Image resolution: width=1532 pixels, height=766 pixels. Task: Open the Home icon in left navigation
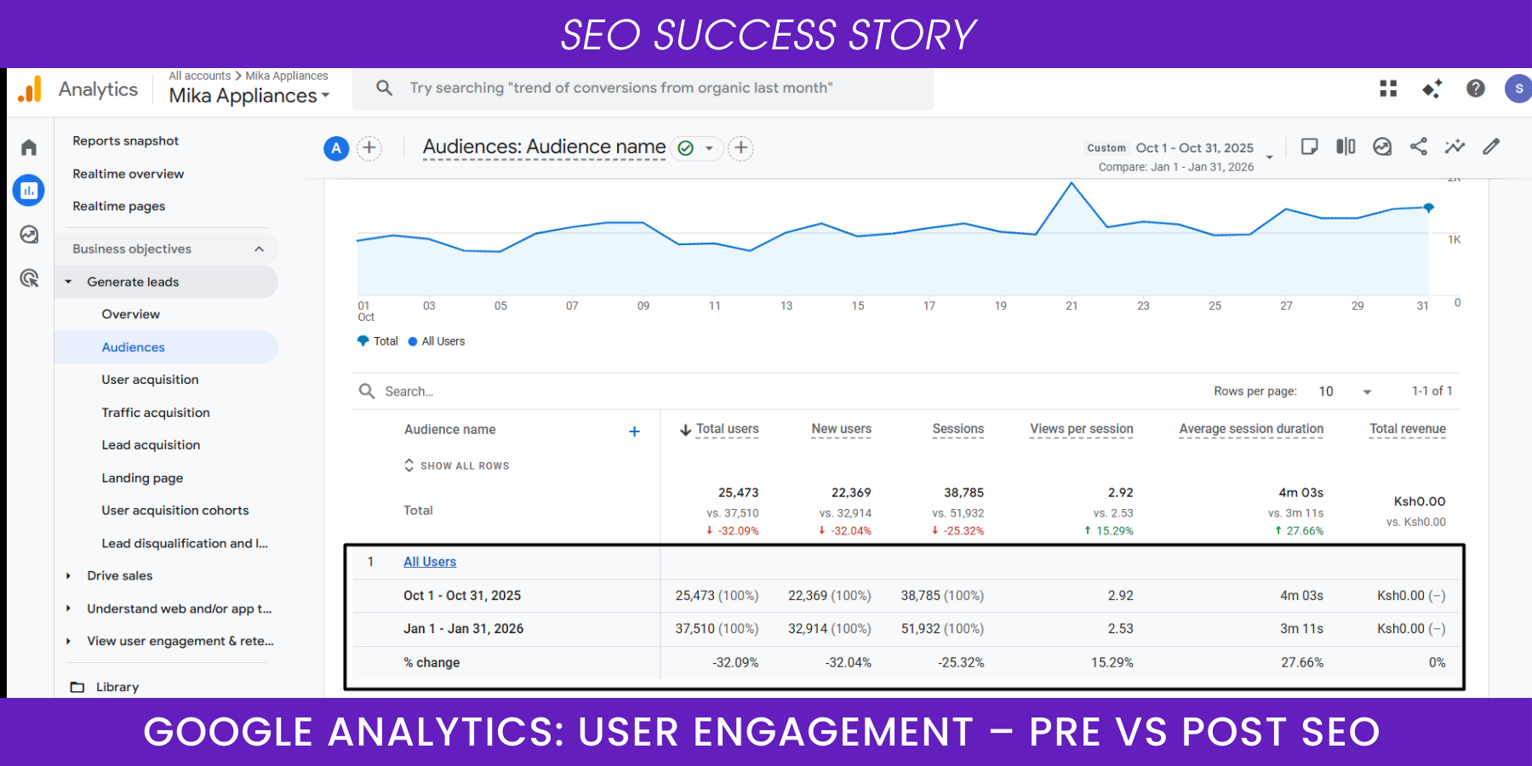tap(29, 146)
